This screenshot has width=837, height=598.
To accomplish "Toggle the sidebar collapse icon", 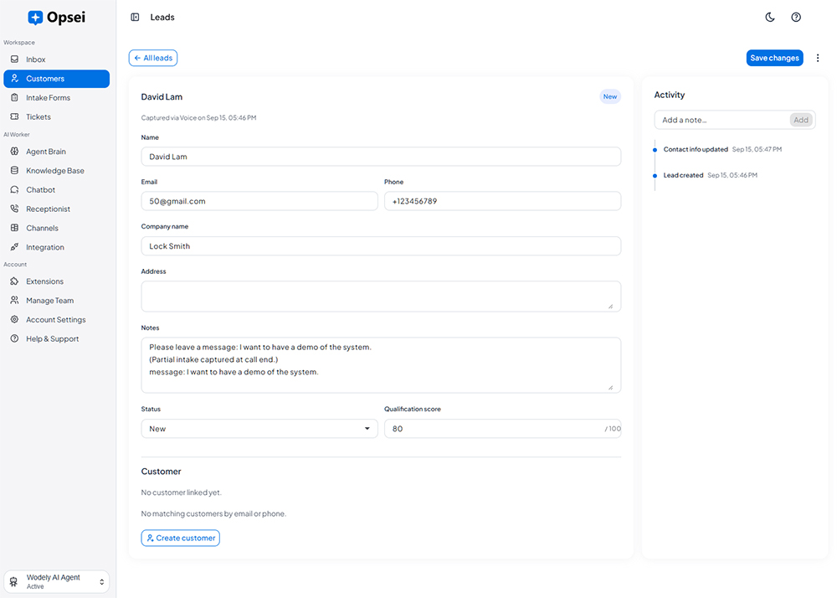I will [x=135, y=17].
